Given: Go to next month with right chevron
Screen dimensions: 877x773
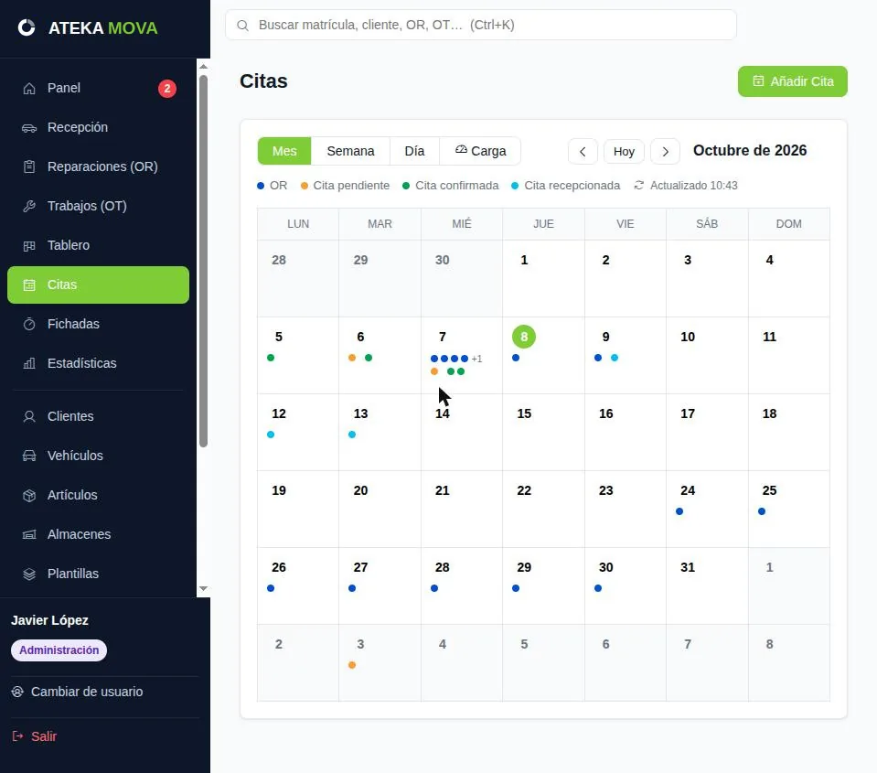Looking at the screenshot, I should [x=665, y=152].
